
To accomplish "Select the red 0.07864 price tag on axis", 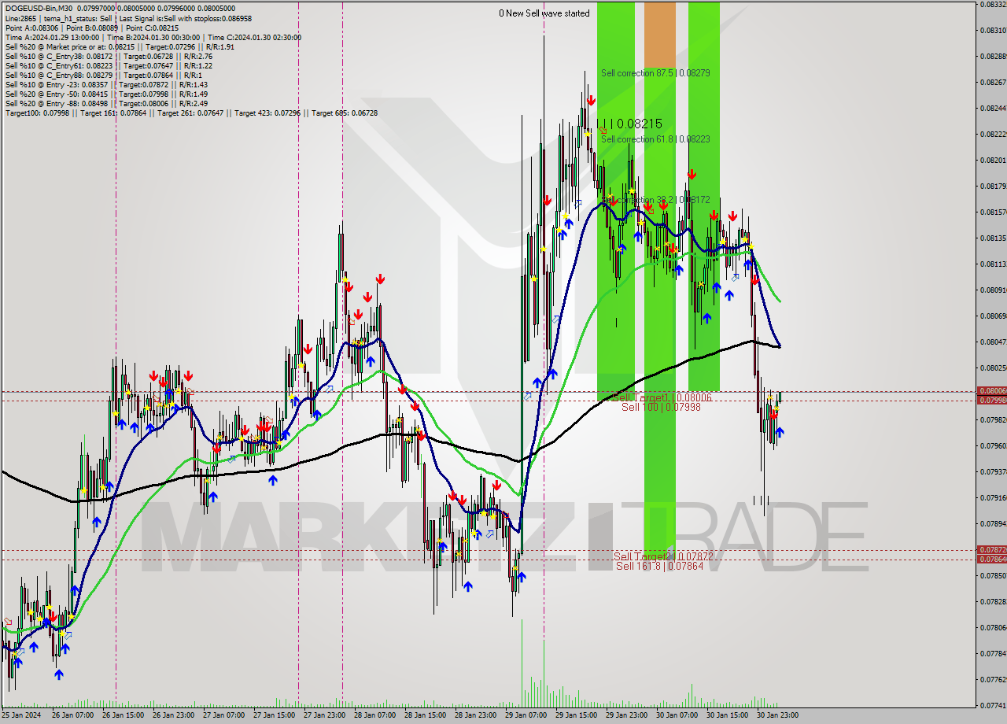I will click(x=991, y=559).
